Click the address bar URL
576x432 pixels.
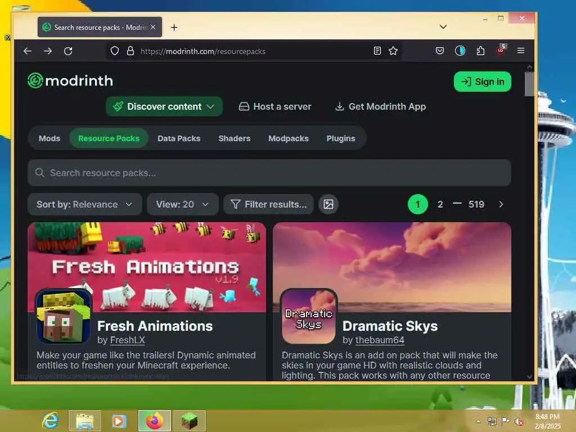[x=202, y=51]
